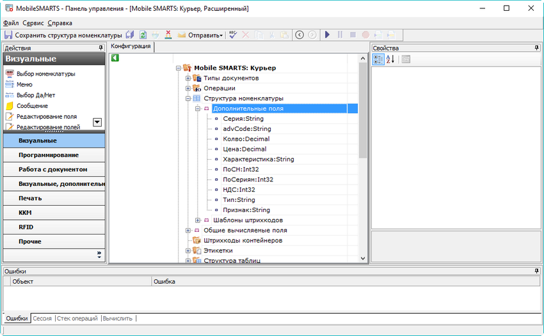The image size is (544, 336).
Task: Switch to the Стек операций tab
Action: [x=77, y=318]
